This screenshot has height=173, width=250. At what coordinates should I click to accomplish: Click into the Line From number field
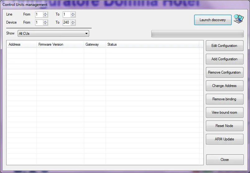[x=39, y=15]
